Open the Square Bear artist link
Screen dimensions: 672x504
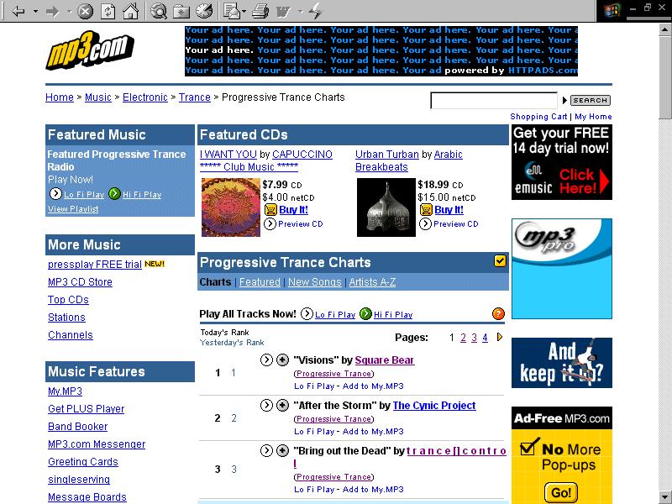385,360
